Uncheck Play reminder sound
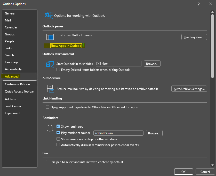216x176 pixels. [58, 133]
